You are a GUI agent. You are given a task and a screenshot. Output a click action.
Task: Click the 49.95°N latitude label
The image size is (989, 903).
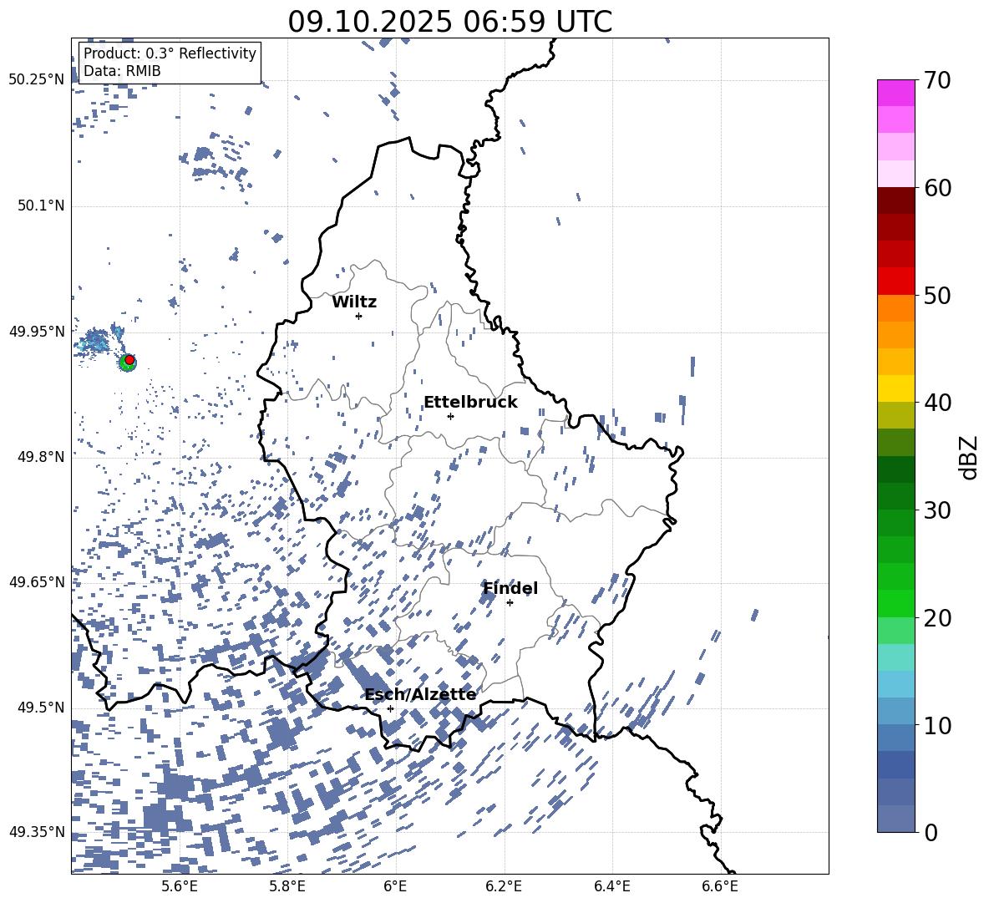coord(37,332)
